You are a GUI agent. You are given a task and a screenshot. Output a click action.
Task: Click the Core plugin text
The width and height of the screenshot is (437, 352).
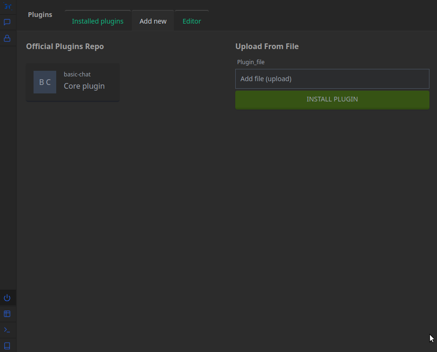point(84,86)
